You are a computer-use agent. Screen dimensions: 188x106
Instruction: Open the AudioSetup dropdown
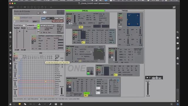coord(20,25)
